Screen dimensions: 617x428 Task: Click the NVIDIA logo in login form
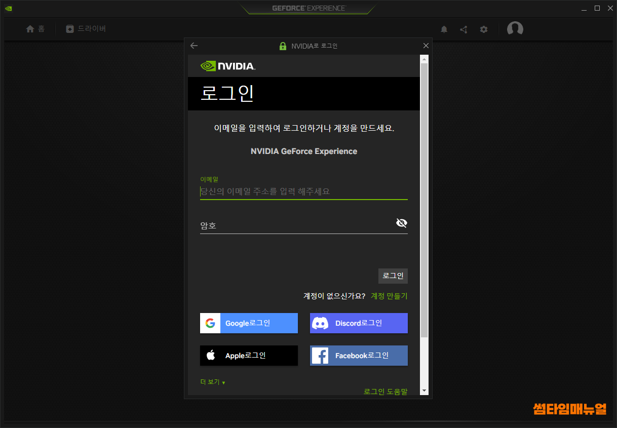(x=228, y=66)
